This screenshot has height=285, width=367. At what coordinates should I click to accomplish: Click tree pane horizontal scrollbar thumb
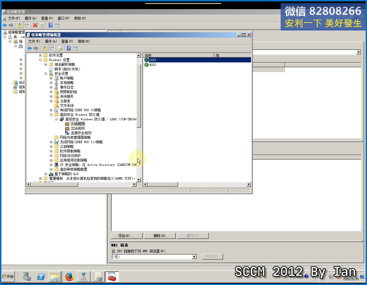(55, 184)
